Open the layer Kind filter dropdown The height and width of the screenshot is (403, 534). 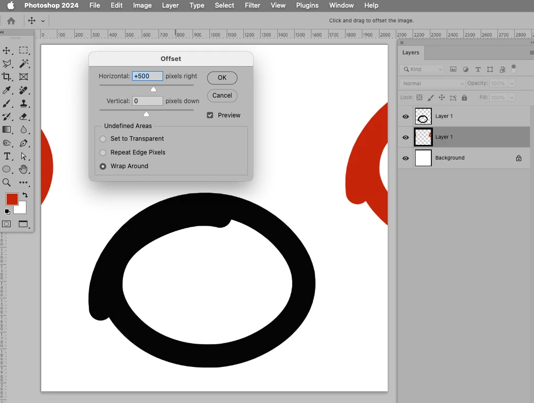[422, 69]
